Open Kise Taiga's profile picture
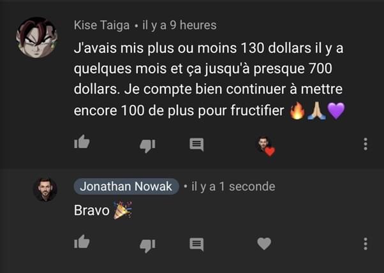The height and width of the screenshot is (273, 384). pos(37,38)
